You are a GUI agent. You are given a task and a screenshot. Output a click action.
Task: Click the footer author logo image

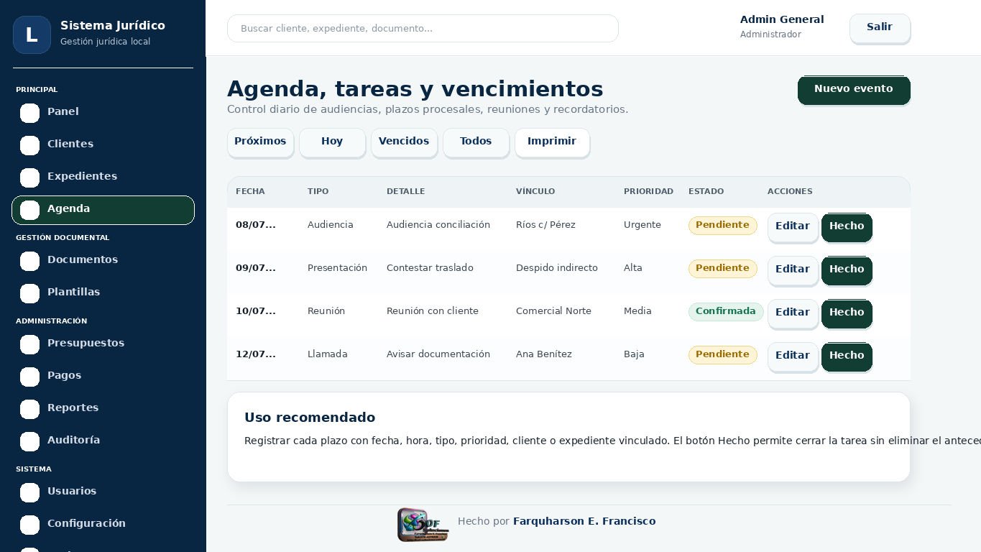pos(423,525)
